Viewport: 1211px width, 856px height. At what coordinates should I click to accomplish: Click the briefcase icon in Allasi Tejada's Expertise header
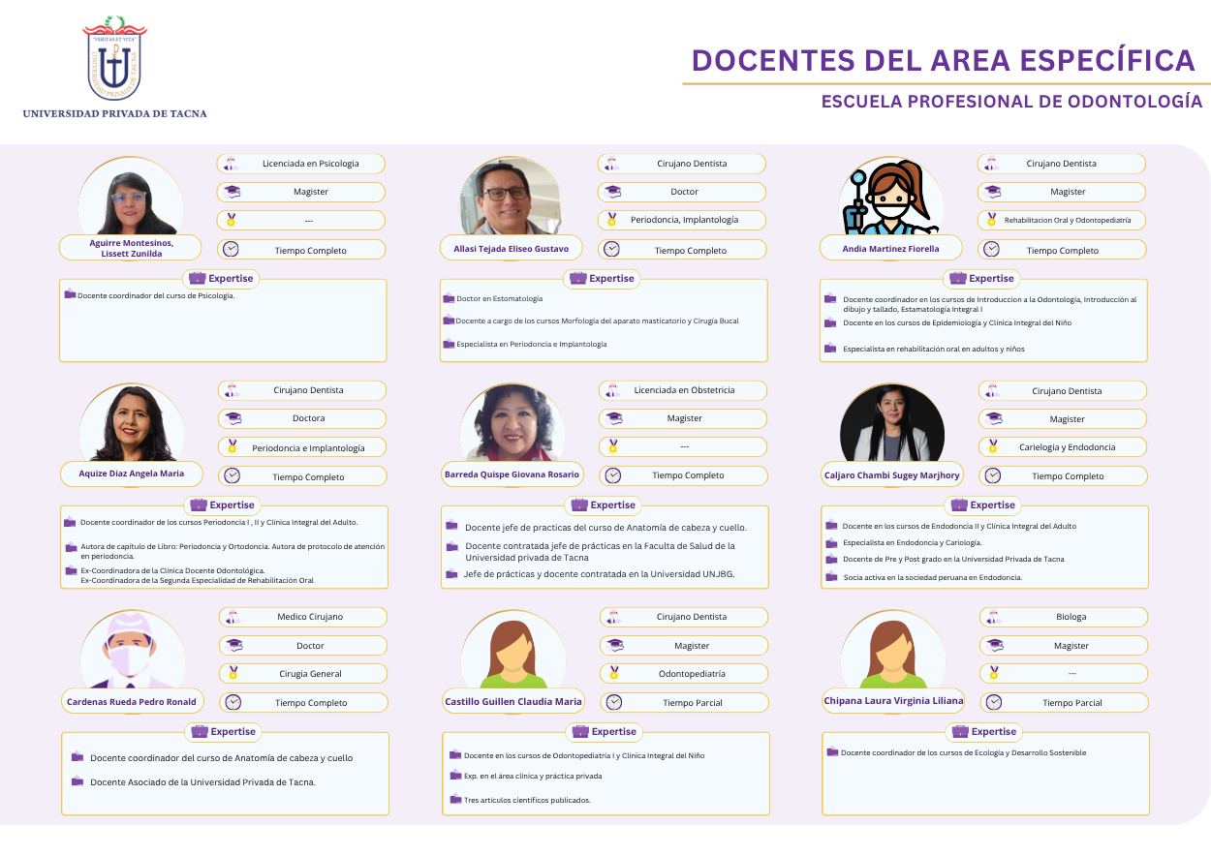578,278
